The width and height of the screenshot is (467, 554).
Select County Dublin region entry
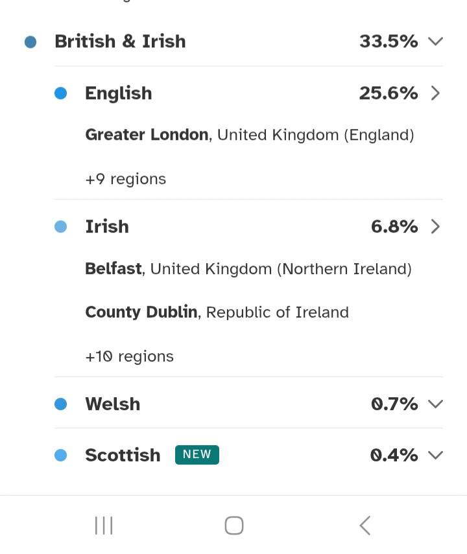(217, 312)
